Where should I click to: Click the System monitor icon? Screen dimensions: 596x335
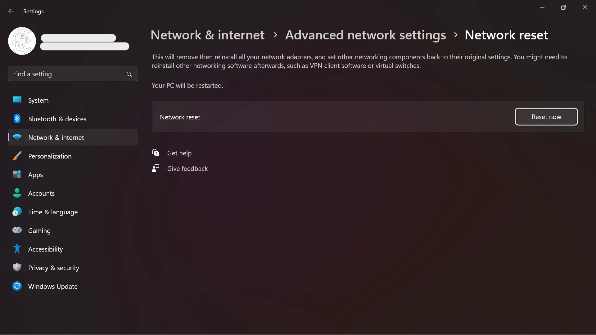coord(17,100)
